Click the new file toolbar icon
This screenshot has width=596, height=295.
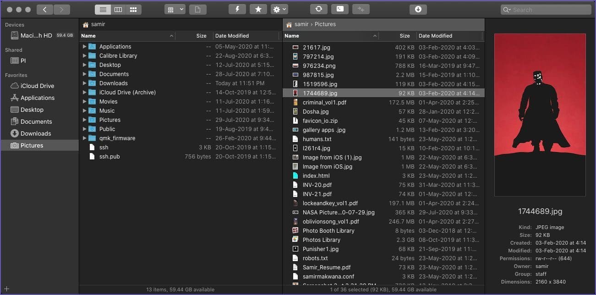point(197,9)
